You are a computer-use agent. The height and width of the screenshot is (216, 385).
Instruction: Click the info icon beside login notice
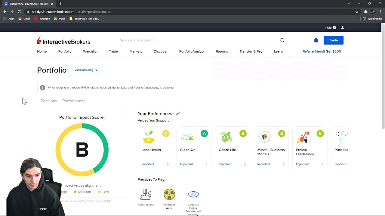click(x=42, y=88)
